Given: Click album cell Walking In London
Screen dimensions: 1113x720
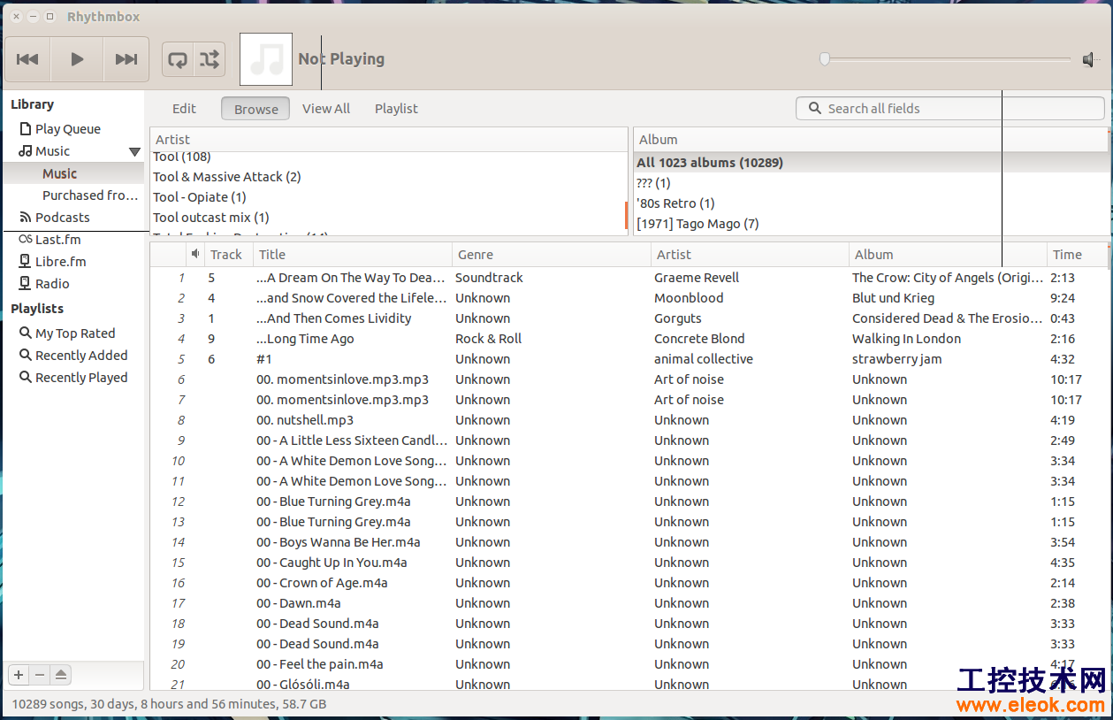Looking at the screenshot, I should click(x=906, y=339).
